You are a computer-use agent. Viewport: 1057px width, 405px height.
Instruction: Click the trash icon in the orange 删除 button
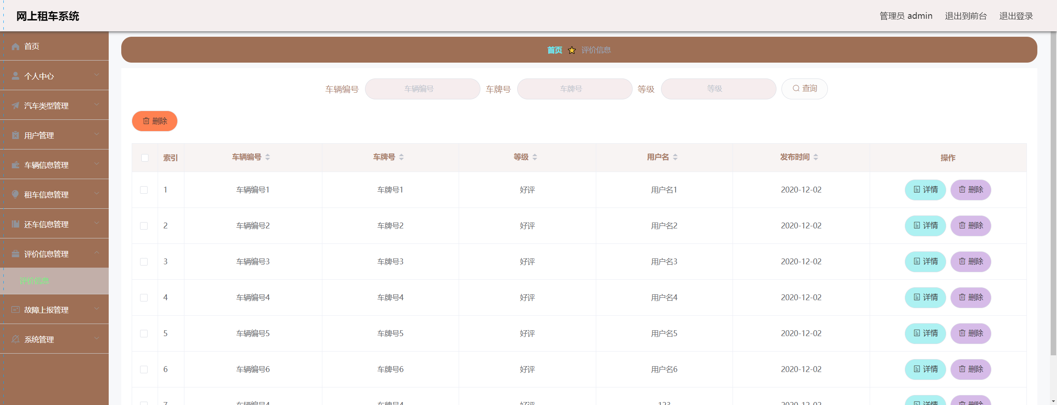pyautogui.click(x=146, y=121)
